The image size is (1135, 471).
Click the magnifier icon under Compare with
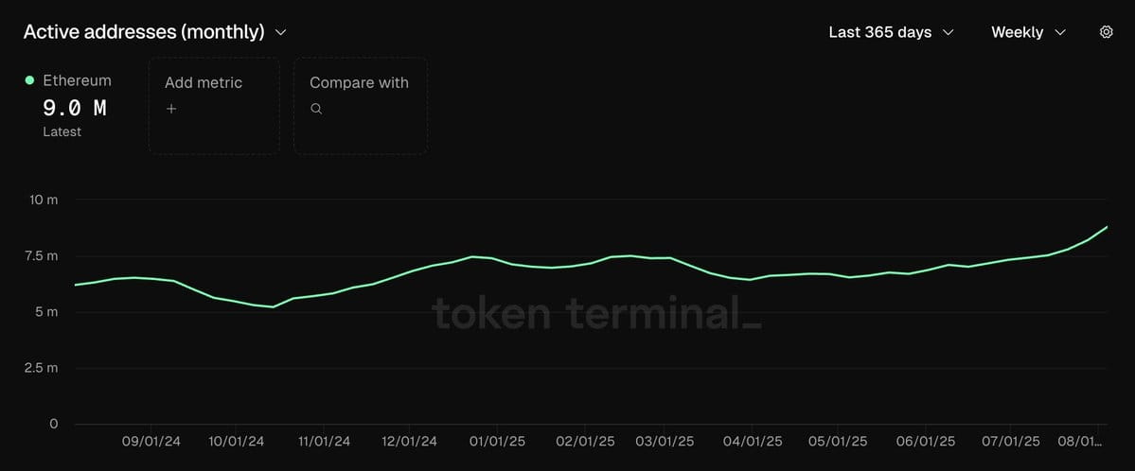coord(316,109)
